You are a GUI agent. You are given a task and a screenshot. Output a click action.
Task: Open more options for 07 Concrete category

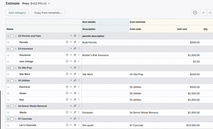point(79,119)
